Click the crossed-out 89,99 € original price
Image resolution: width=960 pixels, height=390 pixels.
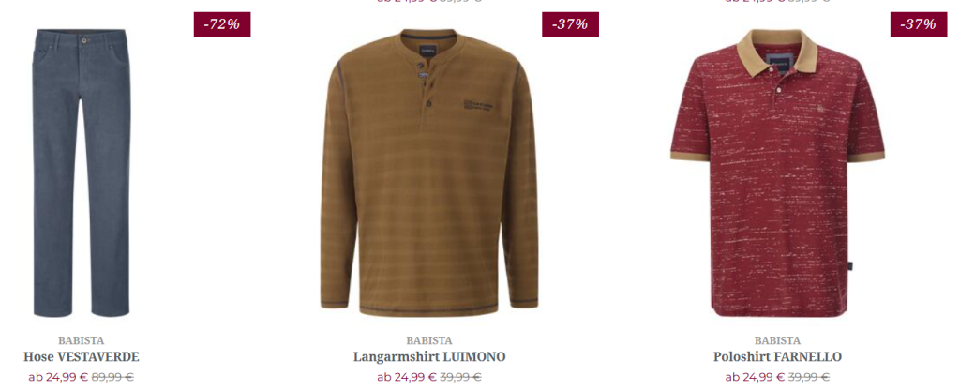112,377
